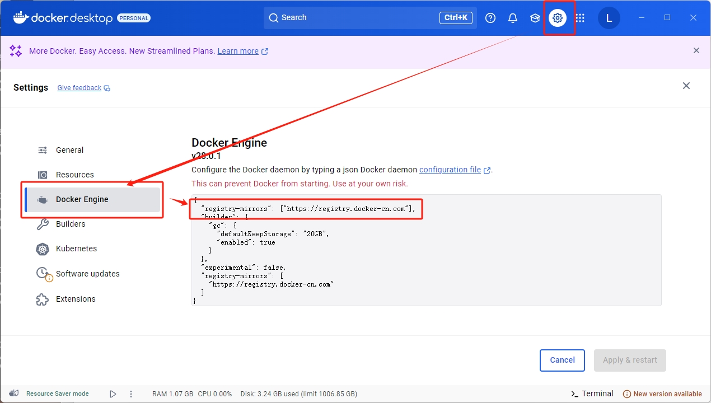
Task: Close the Settings page with the X
Action: tap(686, 86)
